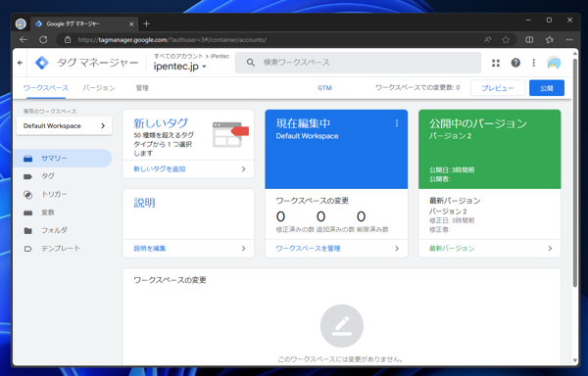Open the browser favorites list icon
Screen dimensions: 588x376
tap(550, 40)
